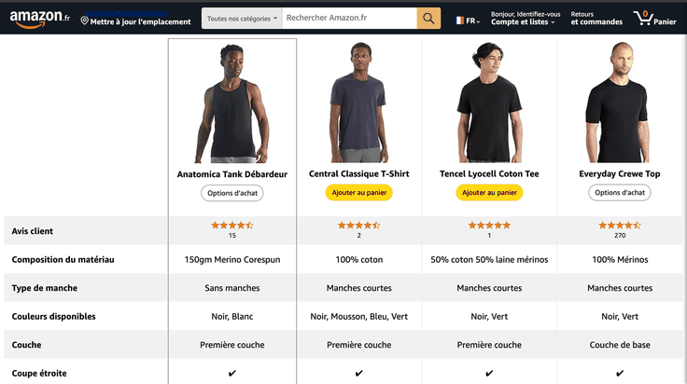This screenshot has width=687, height=384.
Task: Click Tencel Lyocell Coton Tee stars
Action: click(489, 226)
